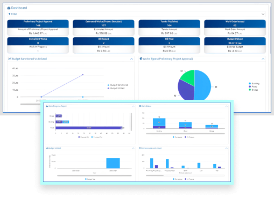Collapse the Budget Utilized chart panel
Image resolution: width=274 pixels, height=197 pixels.
tap(133, 148)
